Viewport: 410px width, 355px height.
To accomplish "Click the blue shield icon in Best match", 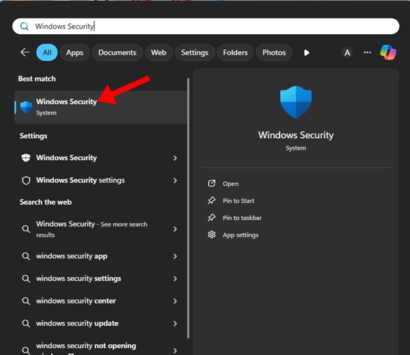I will click(26, 107).
